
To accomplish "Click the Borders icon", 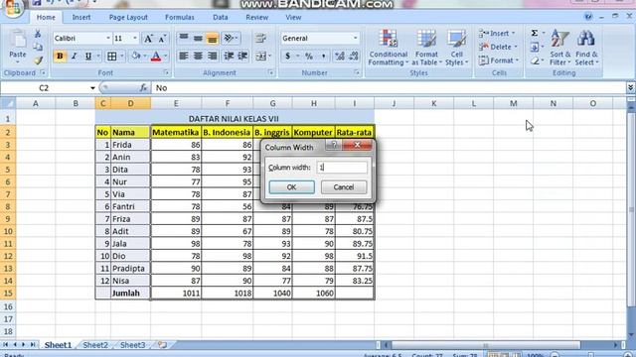I will click(112, 56).
